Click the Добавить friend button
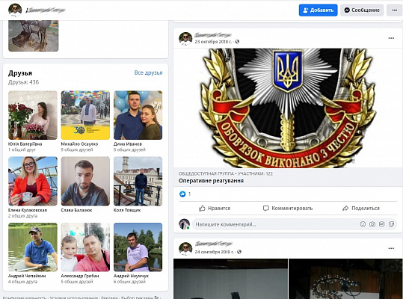The image size is (403, 299). click(319, 10)
